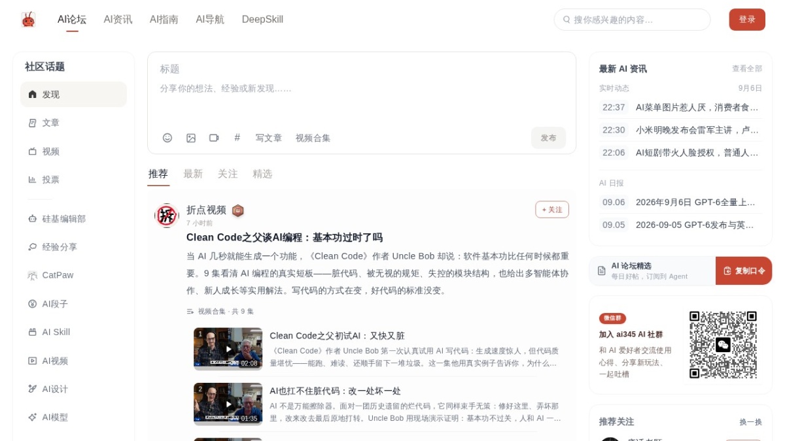The height and width of the screenshot is (441, 785).
Task: Click the 标题 title input
Action: 362,69
